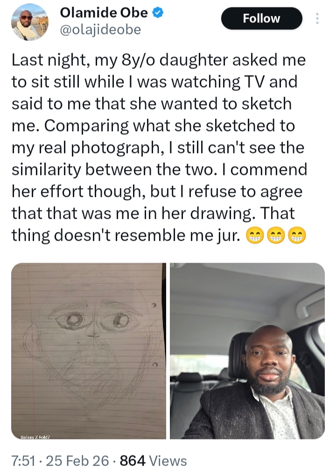Click the word Views beside 864
336x474 pixels.
tap(168, 461)
